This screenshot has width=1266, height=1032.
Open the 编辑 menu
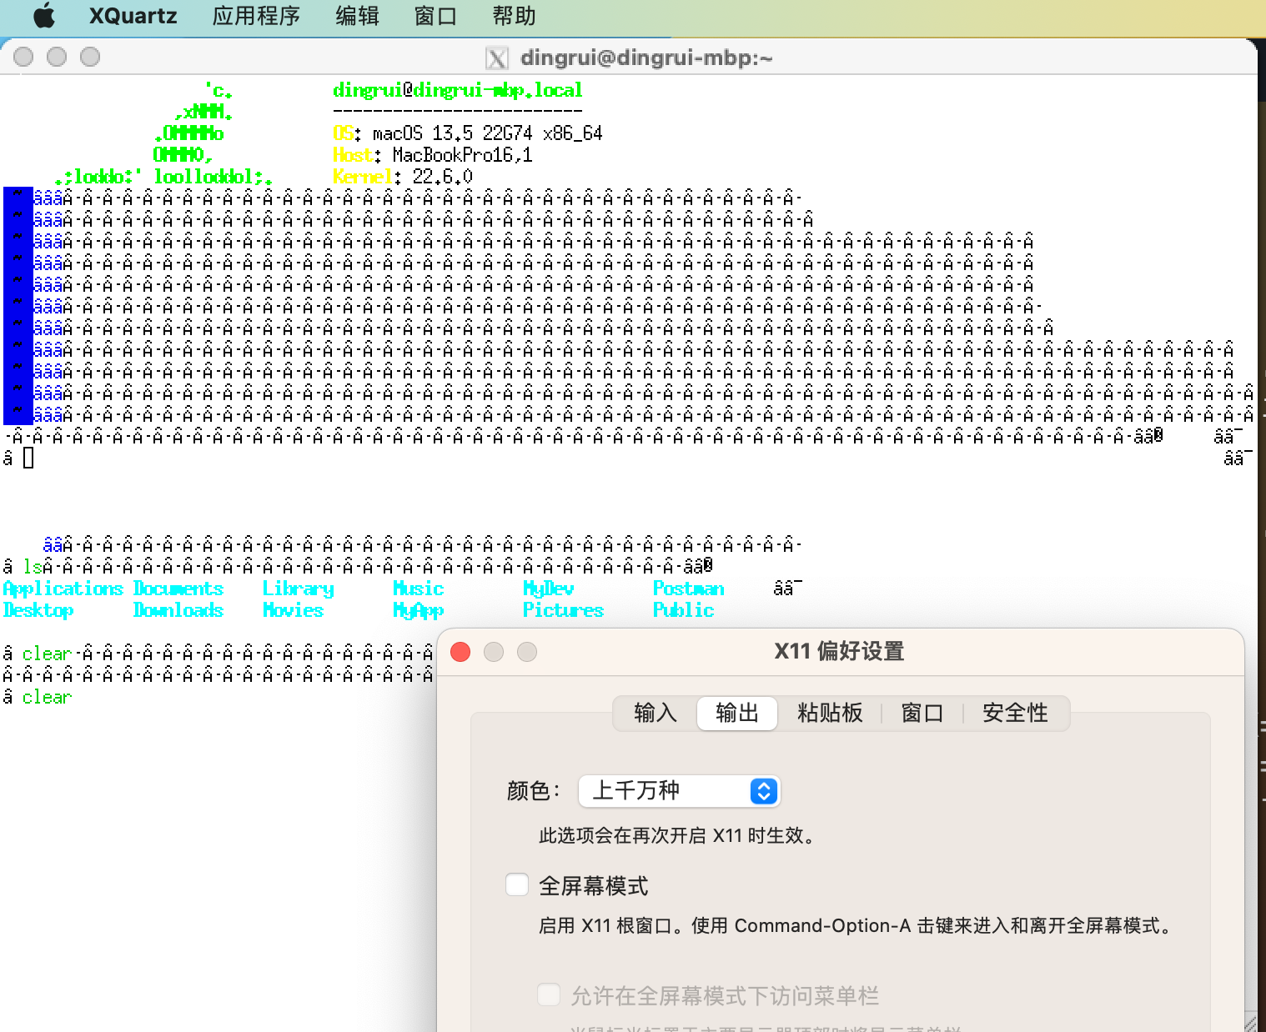357,16
